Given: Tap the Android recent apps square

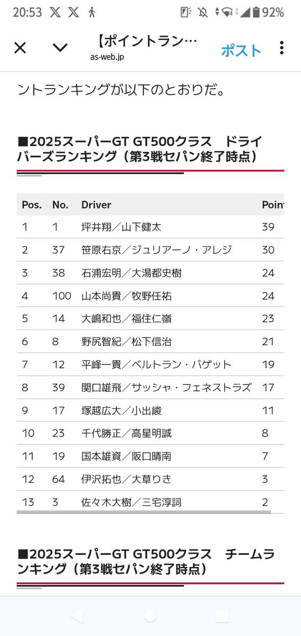Looking at the screenshot, I should click(x=223, y=616).
